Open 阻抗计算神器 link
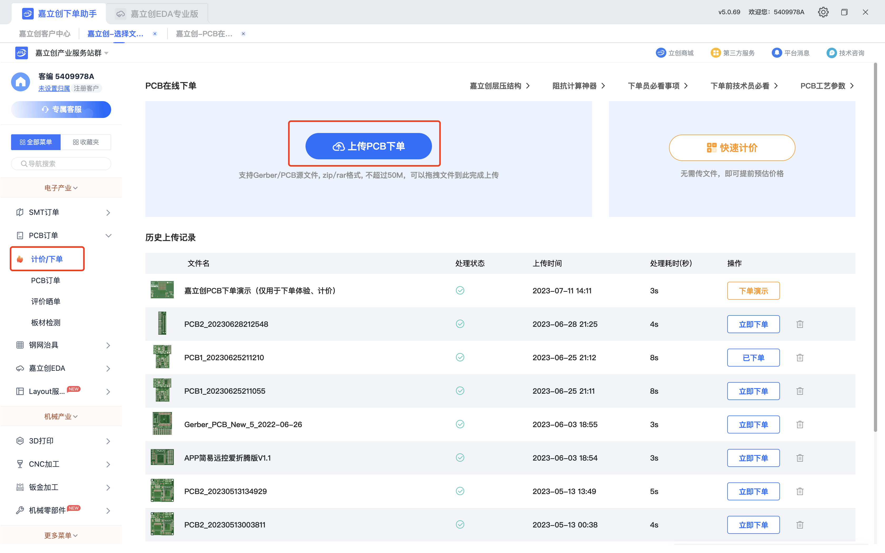Viewport: 885px width, 553px height. point(578,86)
